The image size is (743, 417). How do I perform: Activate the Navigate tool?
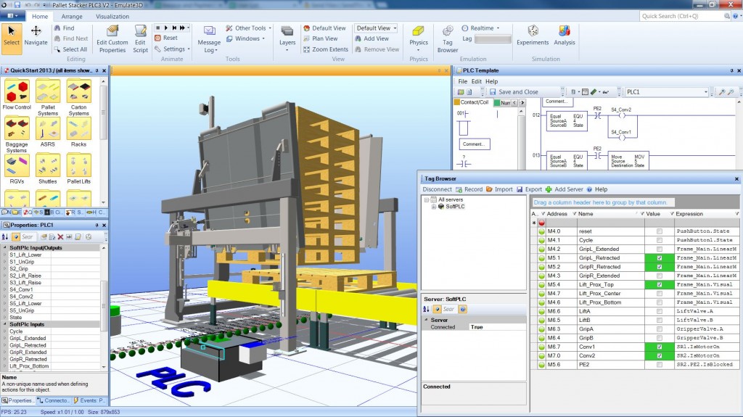tap(36, 36)
